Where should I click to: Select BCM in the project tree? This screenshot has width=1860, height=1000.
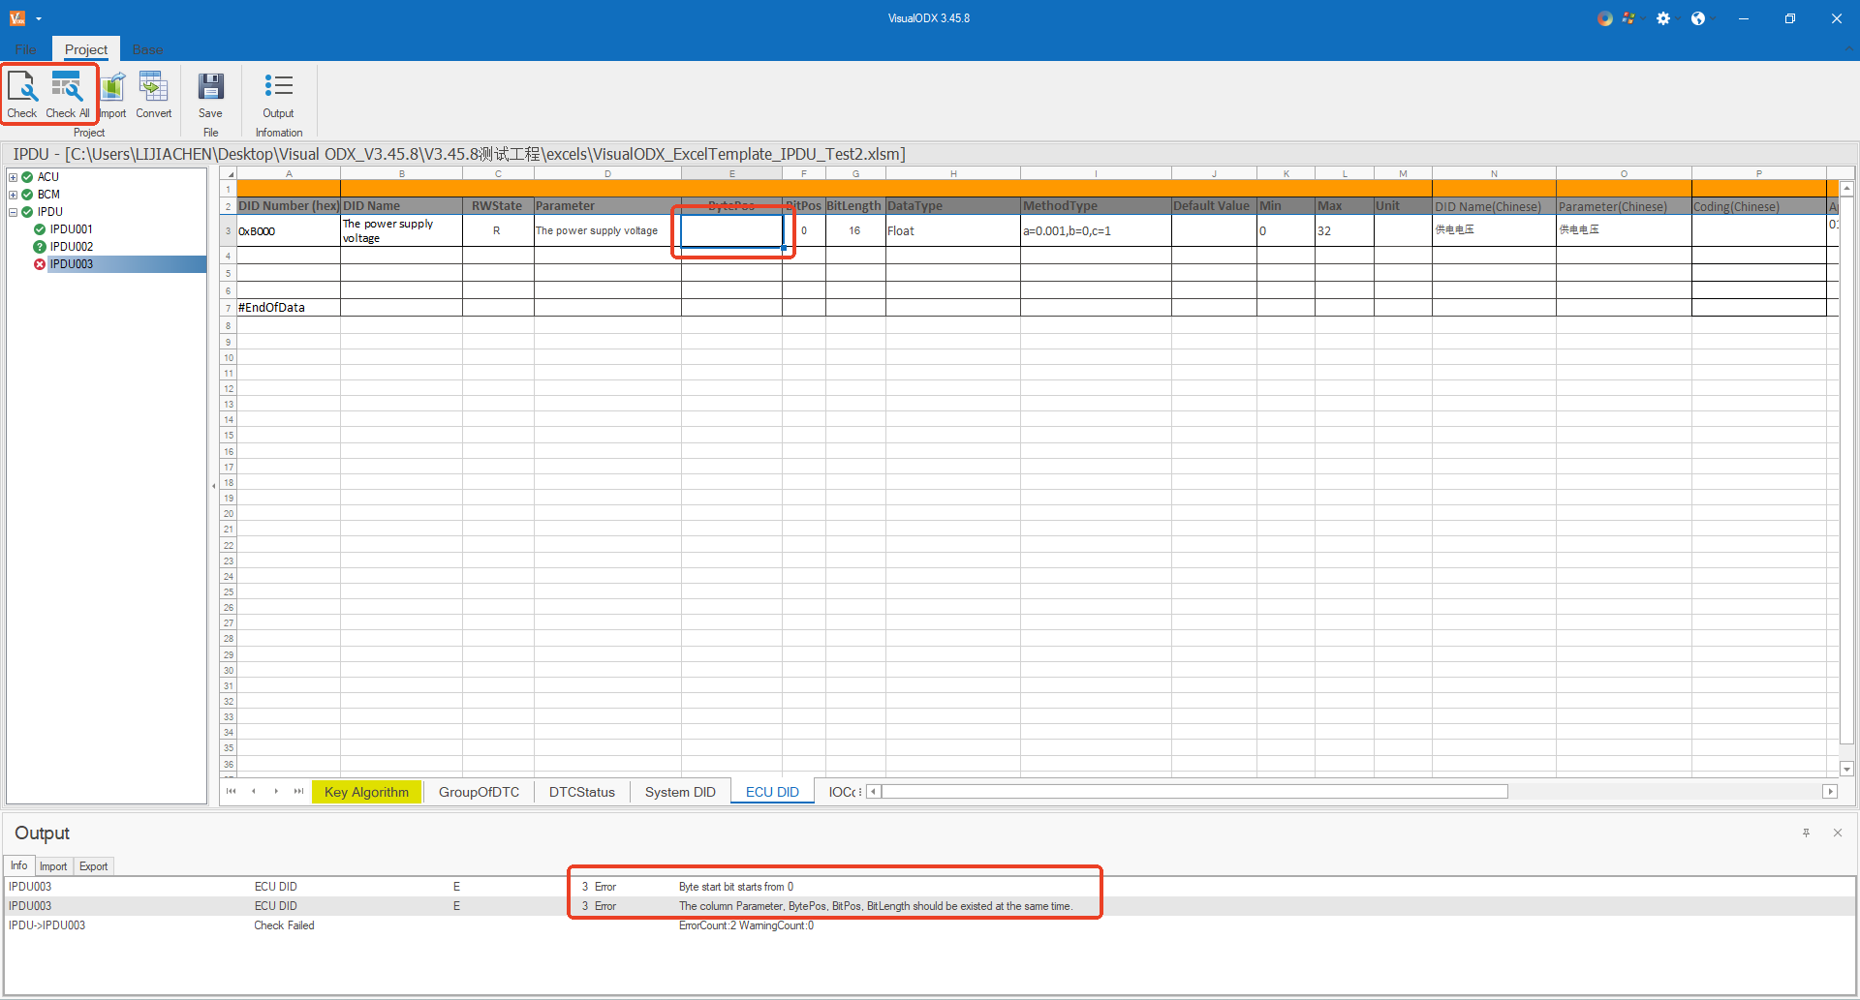pos(48,195)
